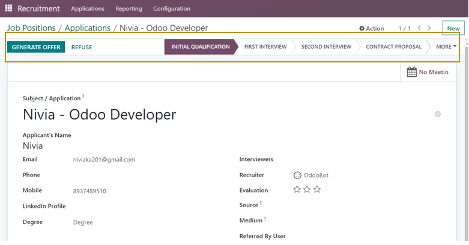
Task: Click the Generate Offer button
Action: [x=36, y=47]
